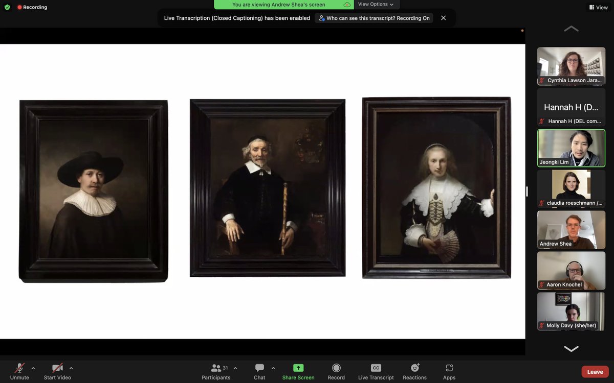This screenshot has height=383, width=614.
Task: Click the red Recording indicator
Action: pos(32,7)
